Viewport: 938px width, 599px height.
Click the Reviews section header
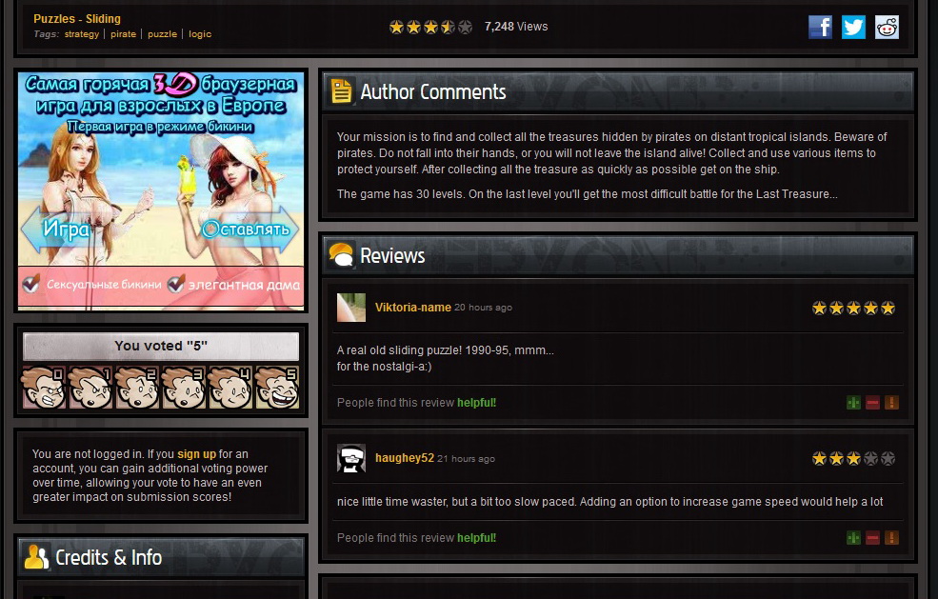(619, 255)
